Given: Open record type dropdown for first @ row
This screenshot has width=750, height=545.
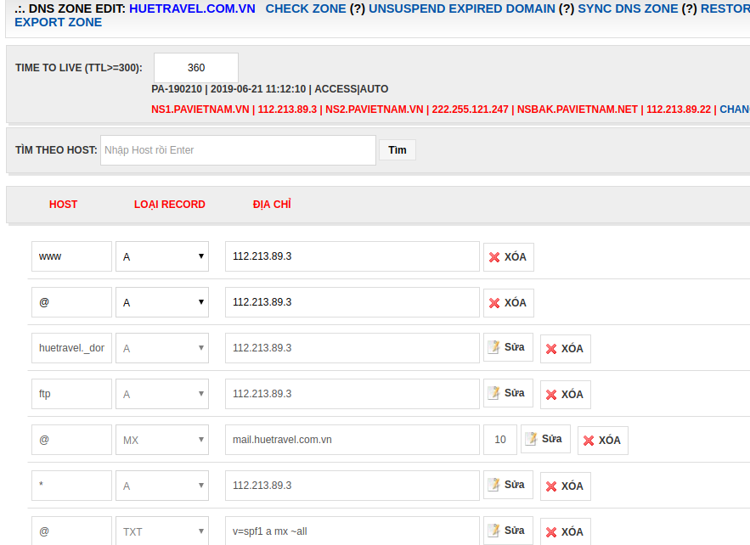Looking at the screenshot, I should tap(162, 302).
